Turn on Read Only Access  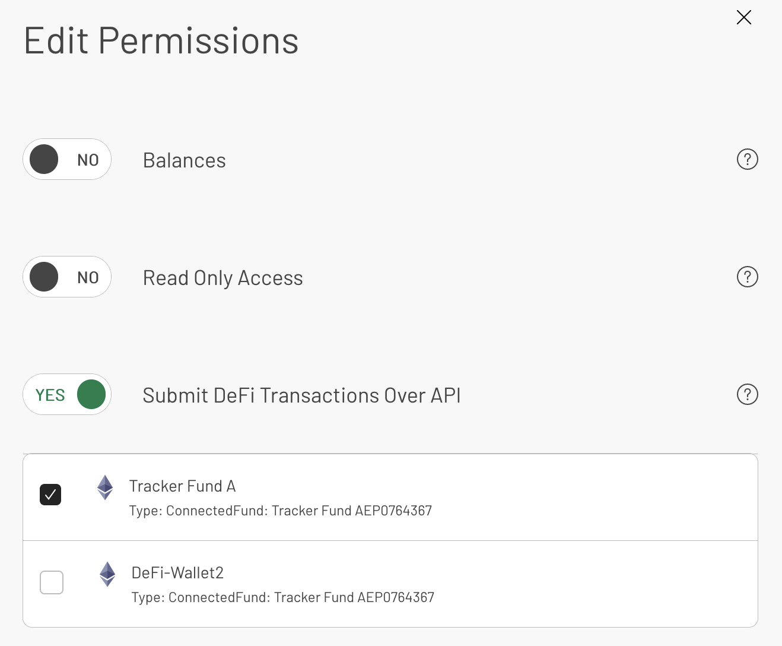[67, 277]
